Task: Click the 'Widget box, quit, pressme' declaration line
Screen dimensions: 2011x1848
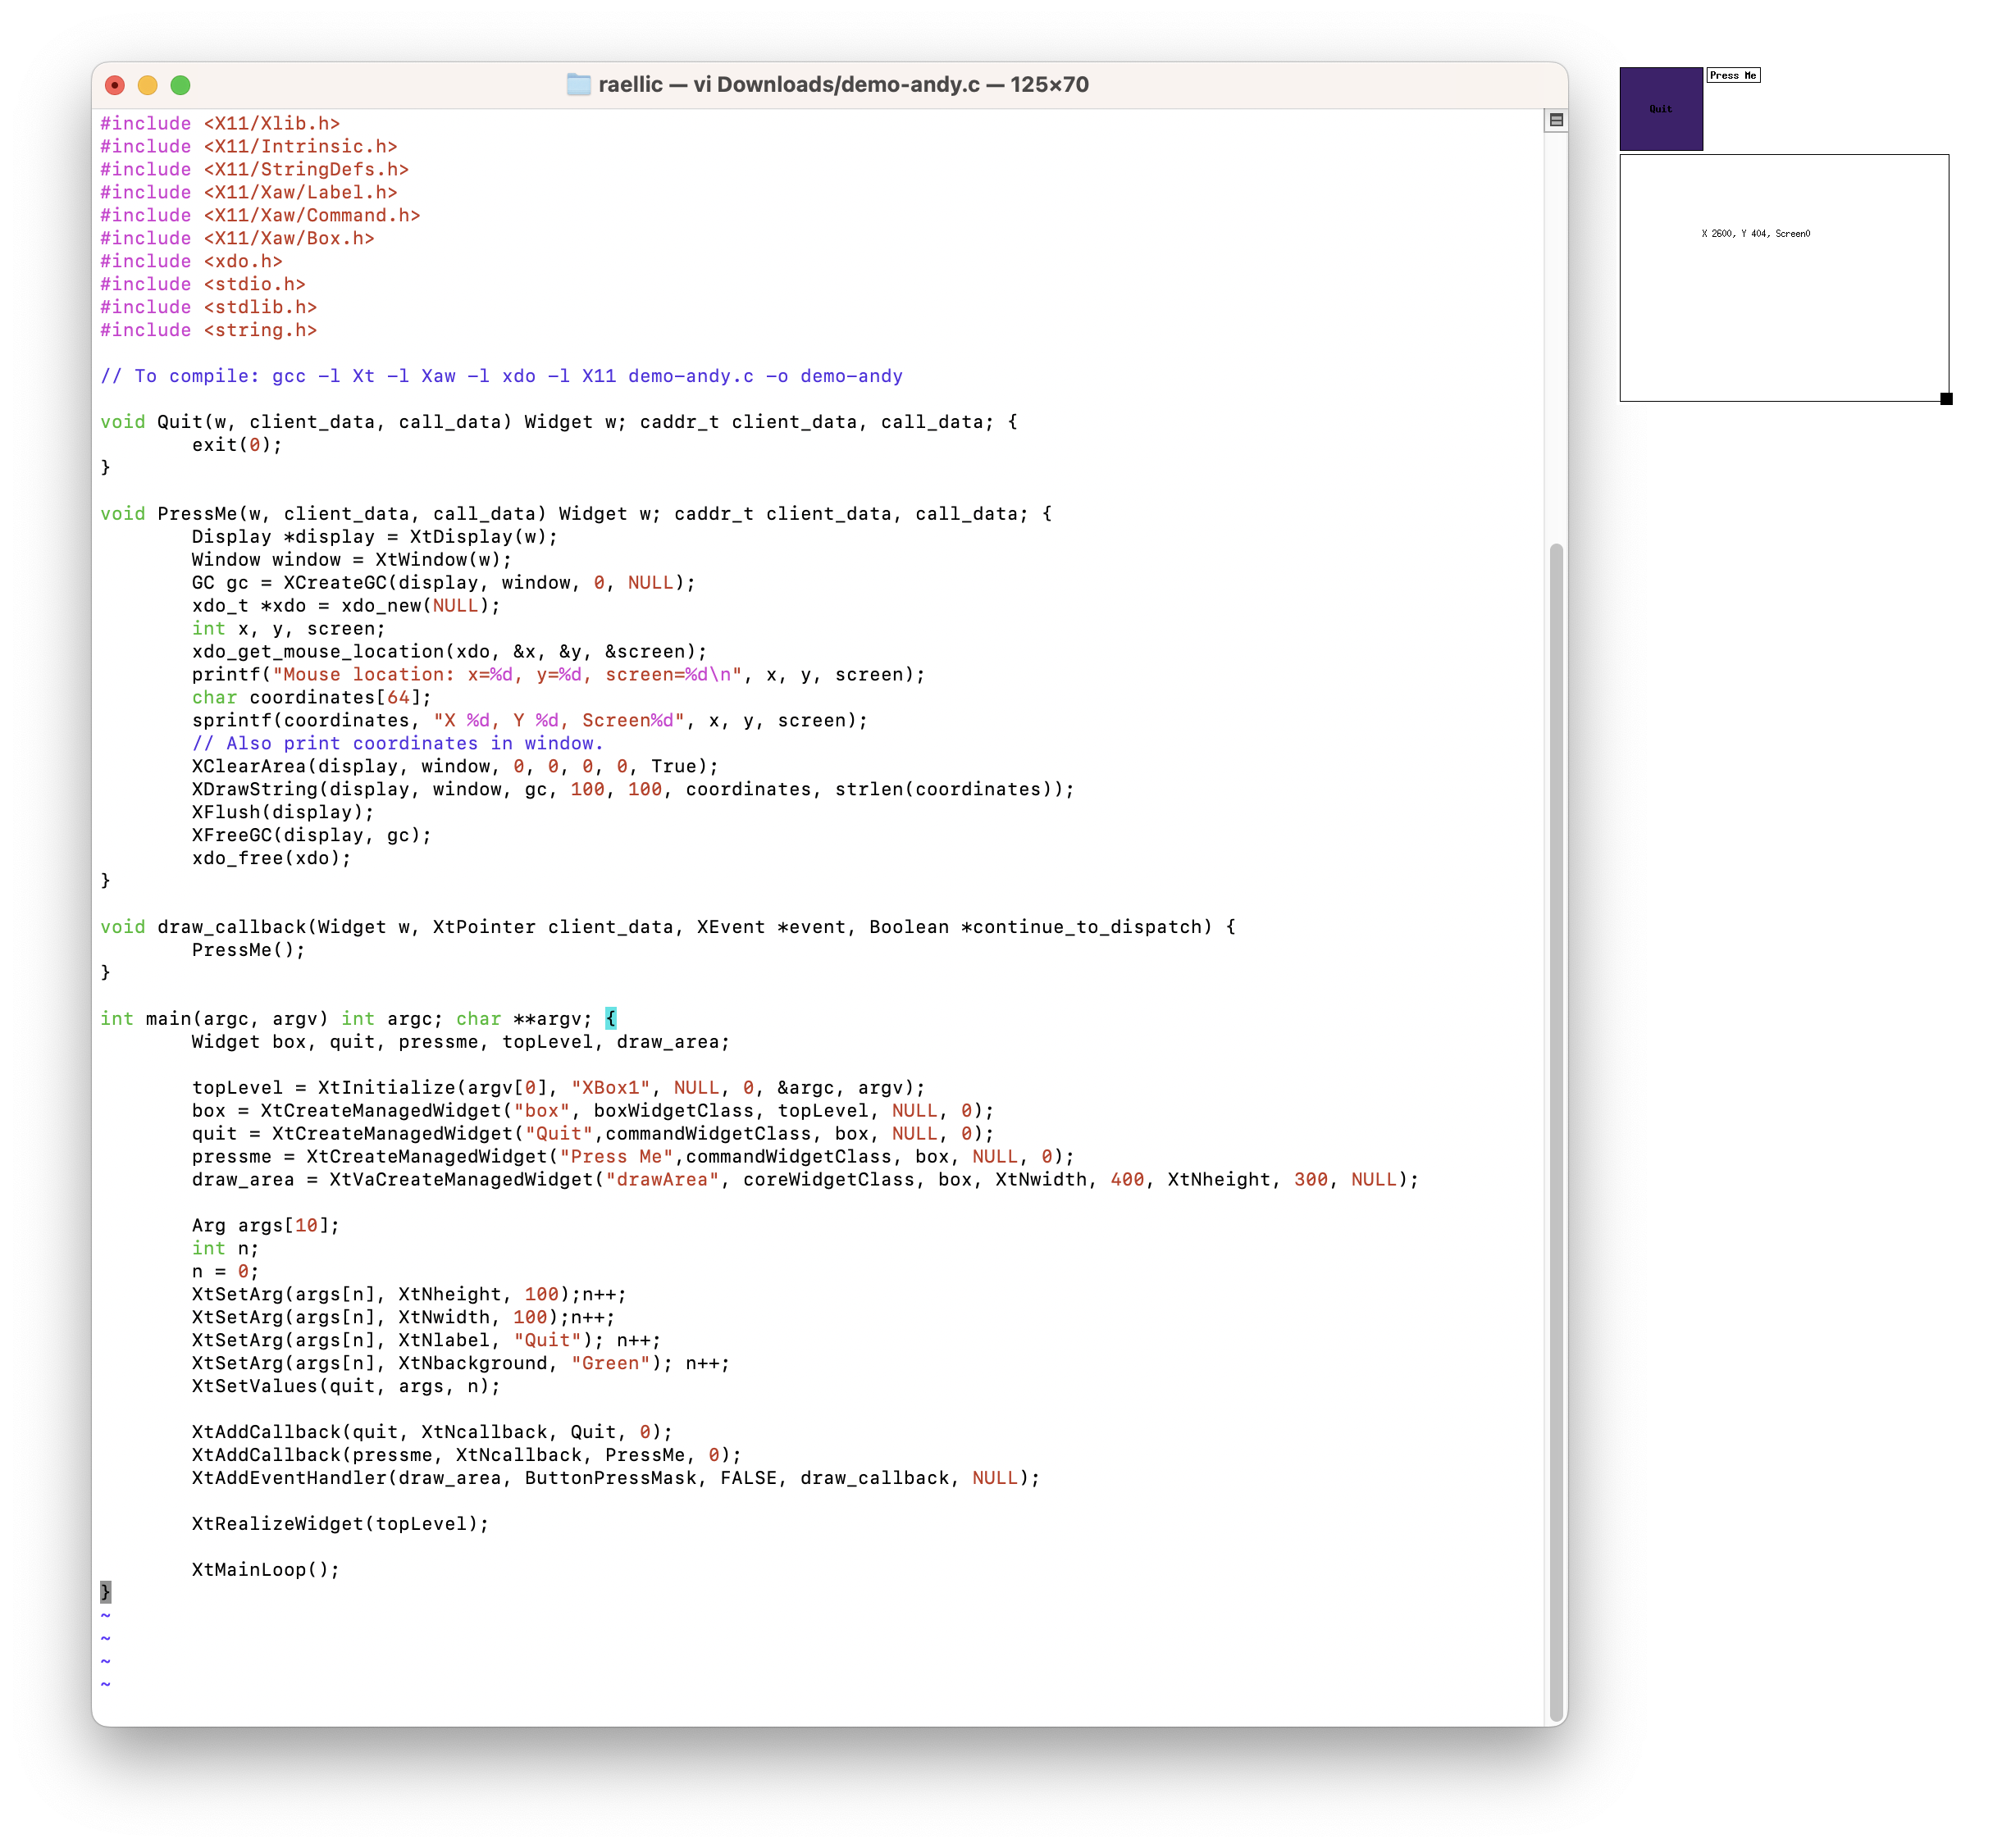Action: click(461, 1042)
